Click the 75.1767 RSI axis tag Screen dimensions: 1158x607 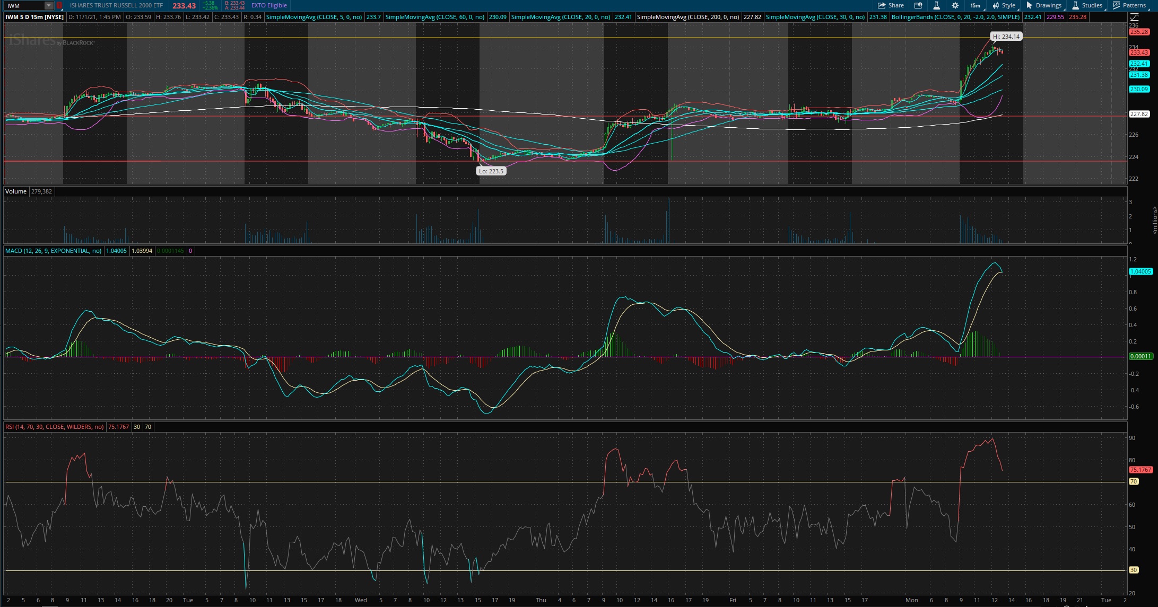(x=1141, y=470)
